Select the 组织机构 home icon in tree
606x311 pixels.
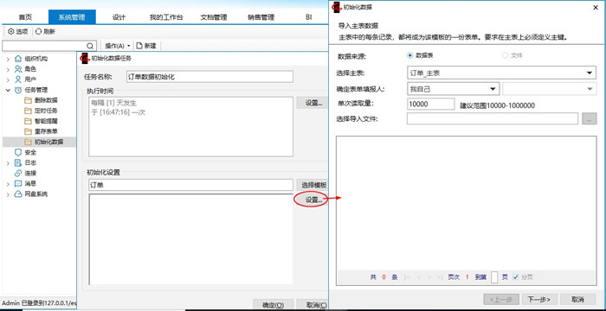coord(18,59)
